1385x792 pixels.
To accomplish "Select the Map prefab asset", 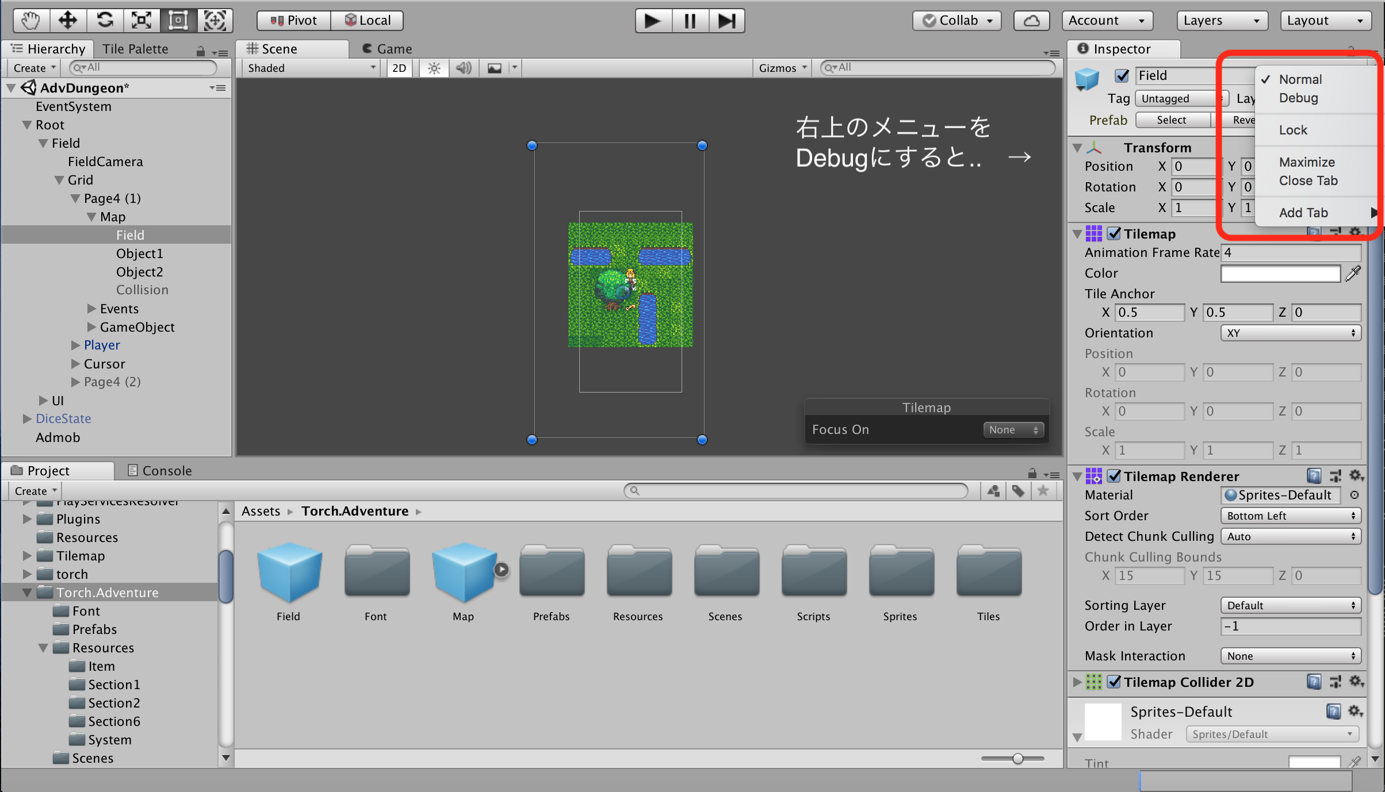I will pos(464,582).
